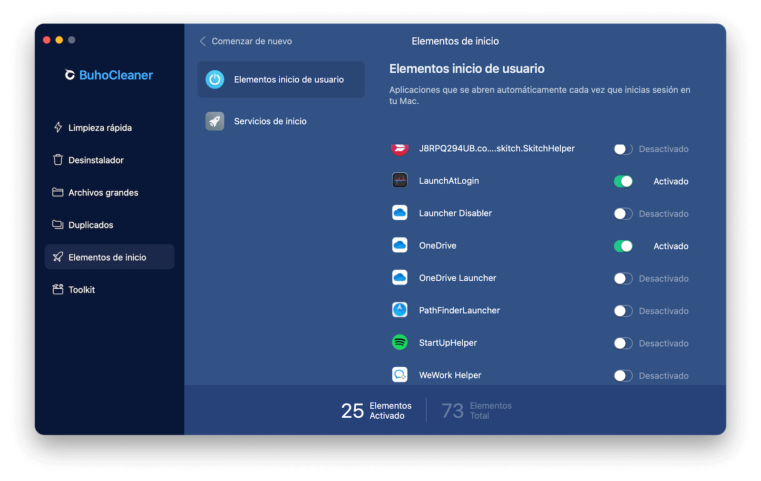The height and width of the screenshot is (481, 761).
Task: Click the StartUpHelper item name
Action: point(448,343)
